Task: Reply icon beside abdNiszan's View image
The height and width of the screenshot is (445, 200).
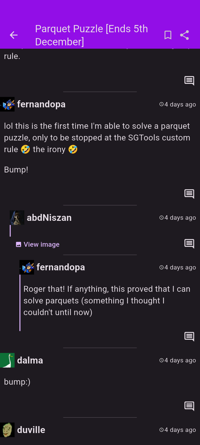Action: [x=189, y=244]
